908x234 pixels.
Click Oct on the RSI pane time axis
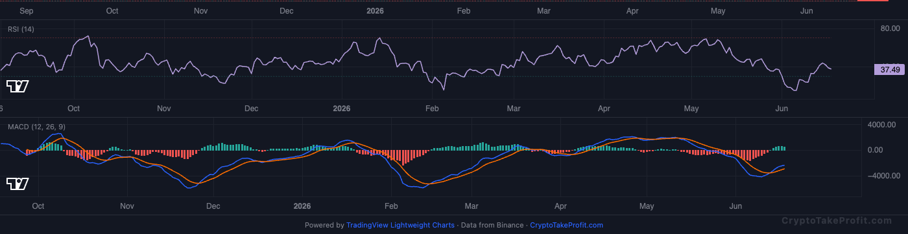click(73, 109)
